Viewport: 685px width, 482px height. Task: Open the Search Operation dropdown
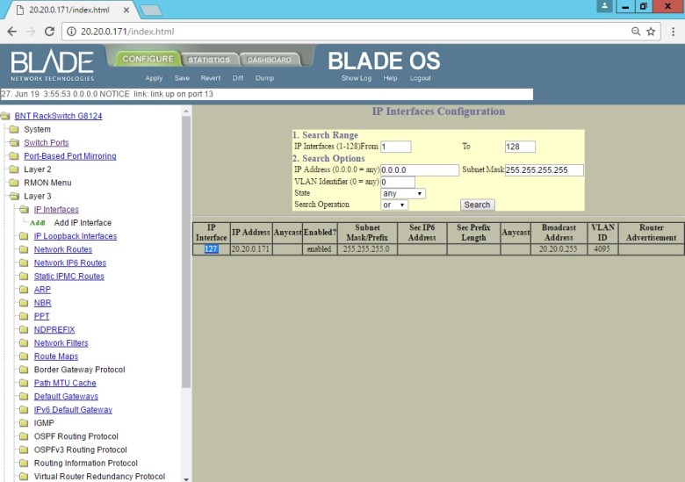point(394,205)
